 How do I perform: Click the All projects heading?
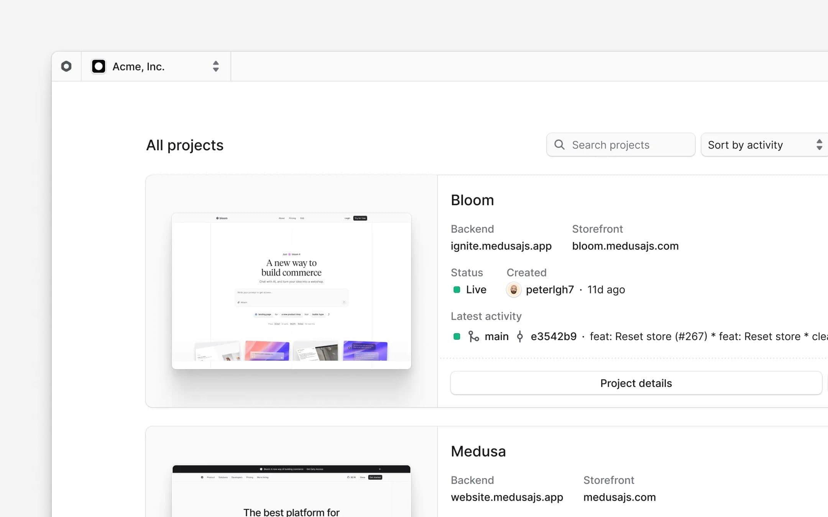(x=185, y=145)
